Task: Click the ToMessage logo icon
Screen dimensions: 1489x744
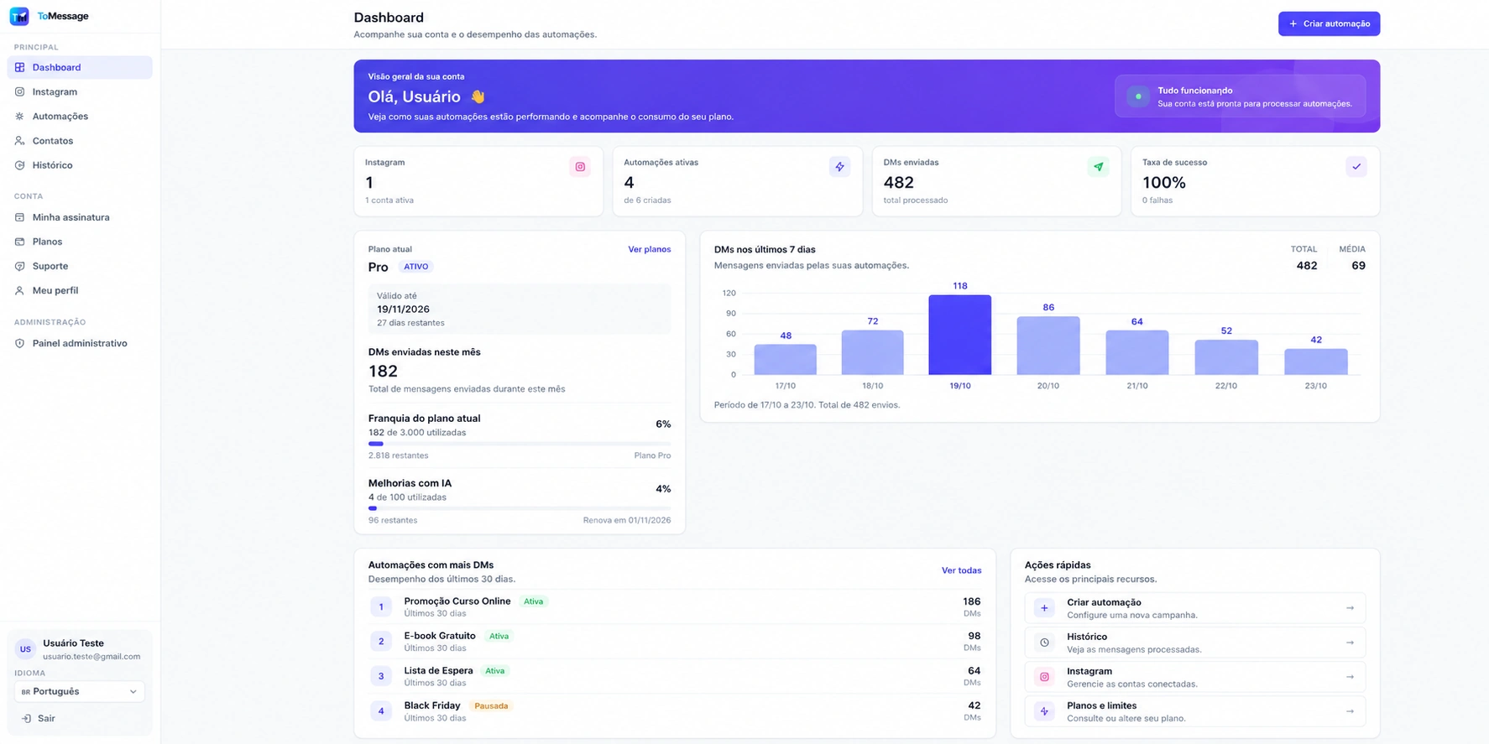Action: (19, 16)
